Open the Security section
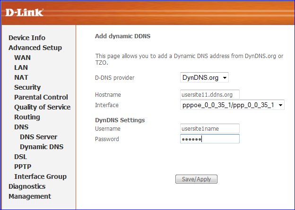Image resolution: width=295 pixels, height=210 pixels. click(x=27, y=87)
